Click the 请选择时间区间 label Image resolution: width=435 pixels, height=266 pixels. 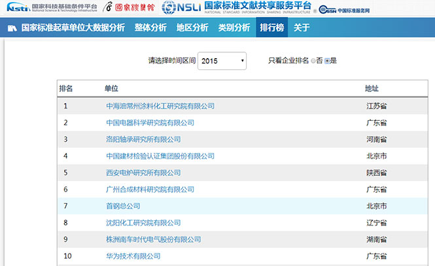(172, 61)
